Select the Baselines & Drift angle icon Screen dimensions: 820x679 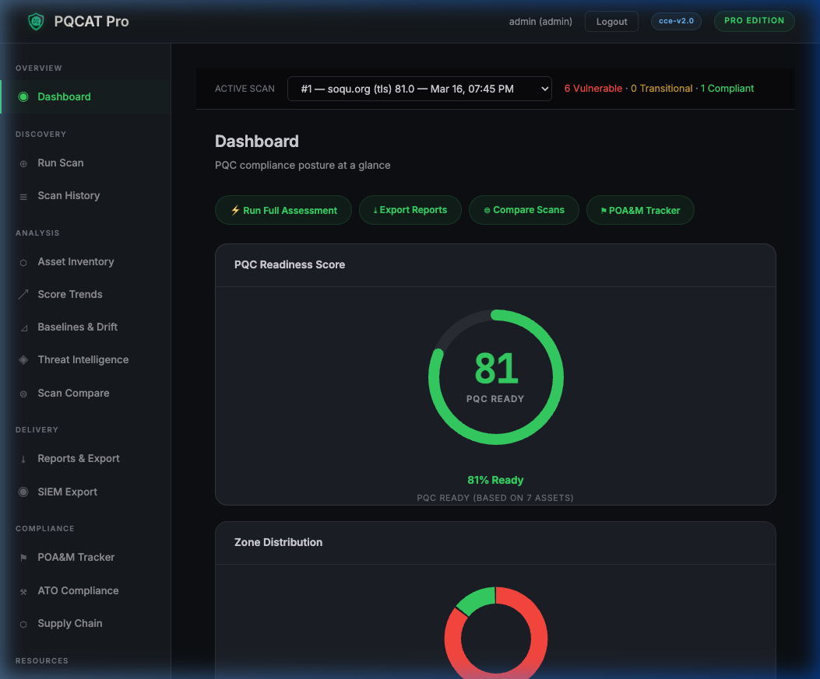(x=22, y=327)
